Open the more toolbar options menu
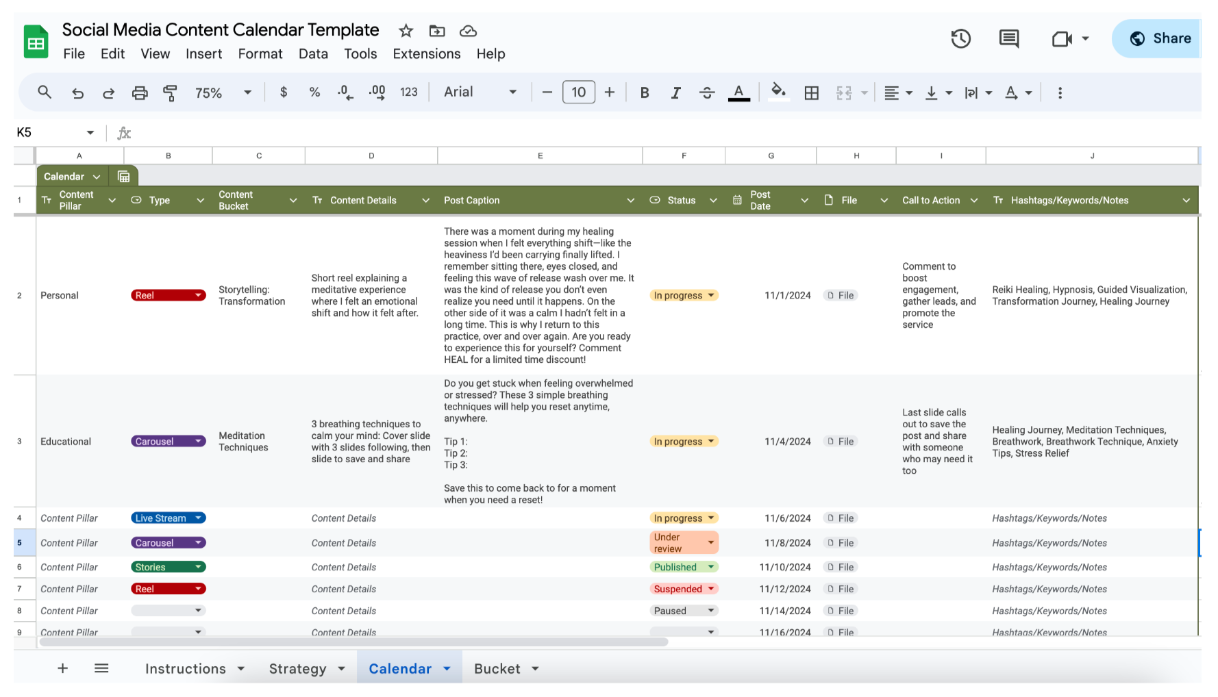1218x697 pixels. pos(1060,92)
